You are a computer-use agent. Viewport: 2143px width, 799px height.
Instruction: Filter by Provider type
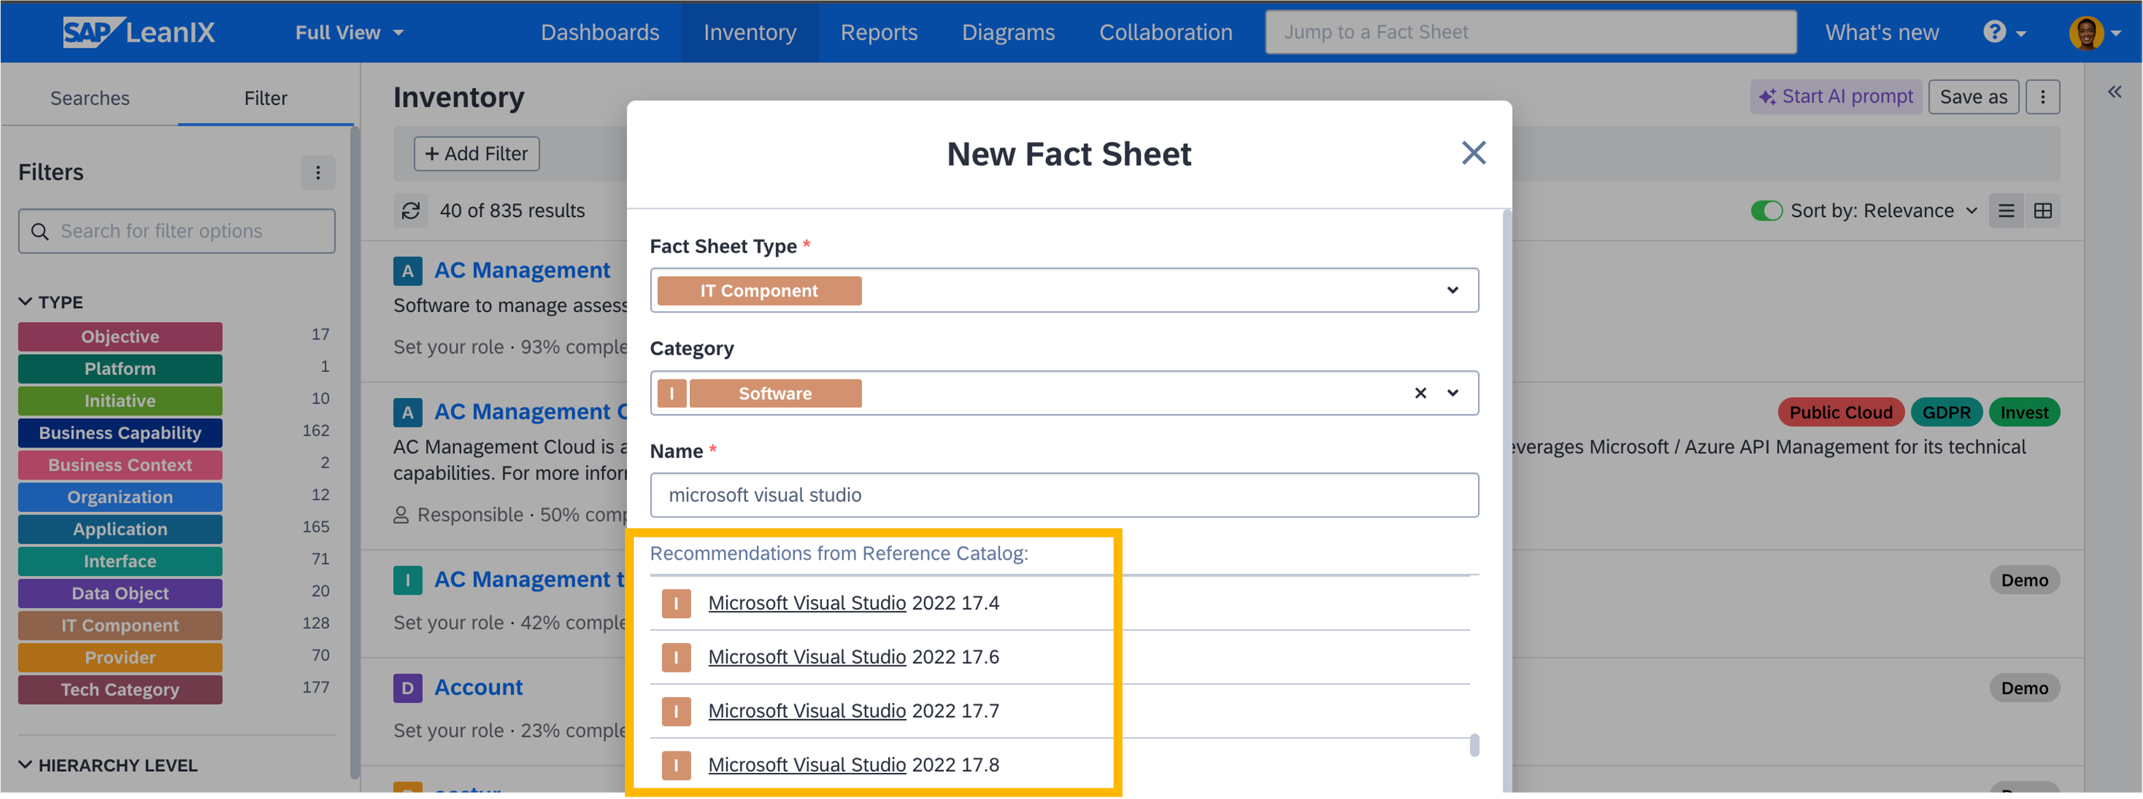pyautogui.click(x=120, y=658)
